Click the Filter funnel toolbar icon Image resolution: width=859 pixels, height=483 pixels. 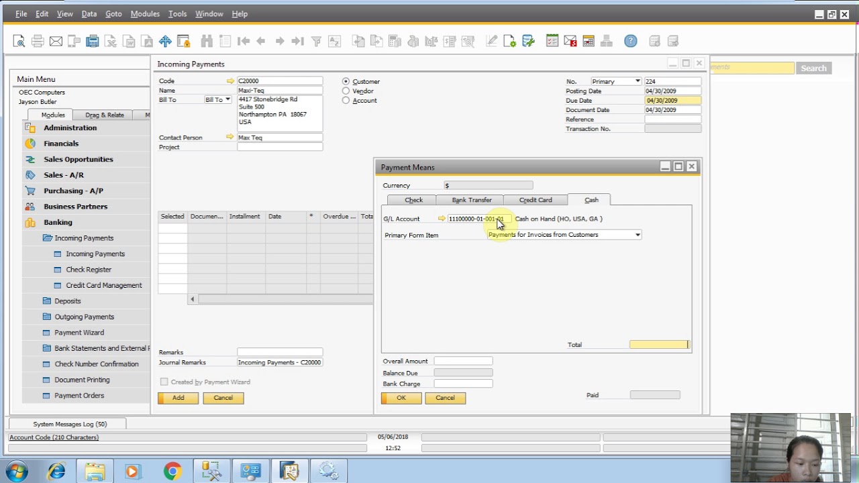click(316, 42)
